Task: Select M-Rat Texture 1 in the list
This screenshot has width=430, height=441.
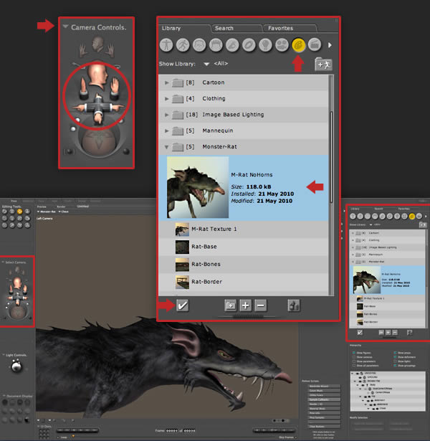Action: click(x=244, y=229)
